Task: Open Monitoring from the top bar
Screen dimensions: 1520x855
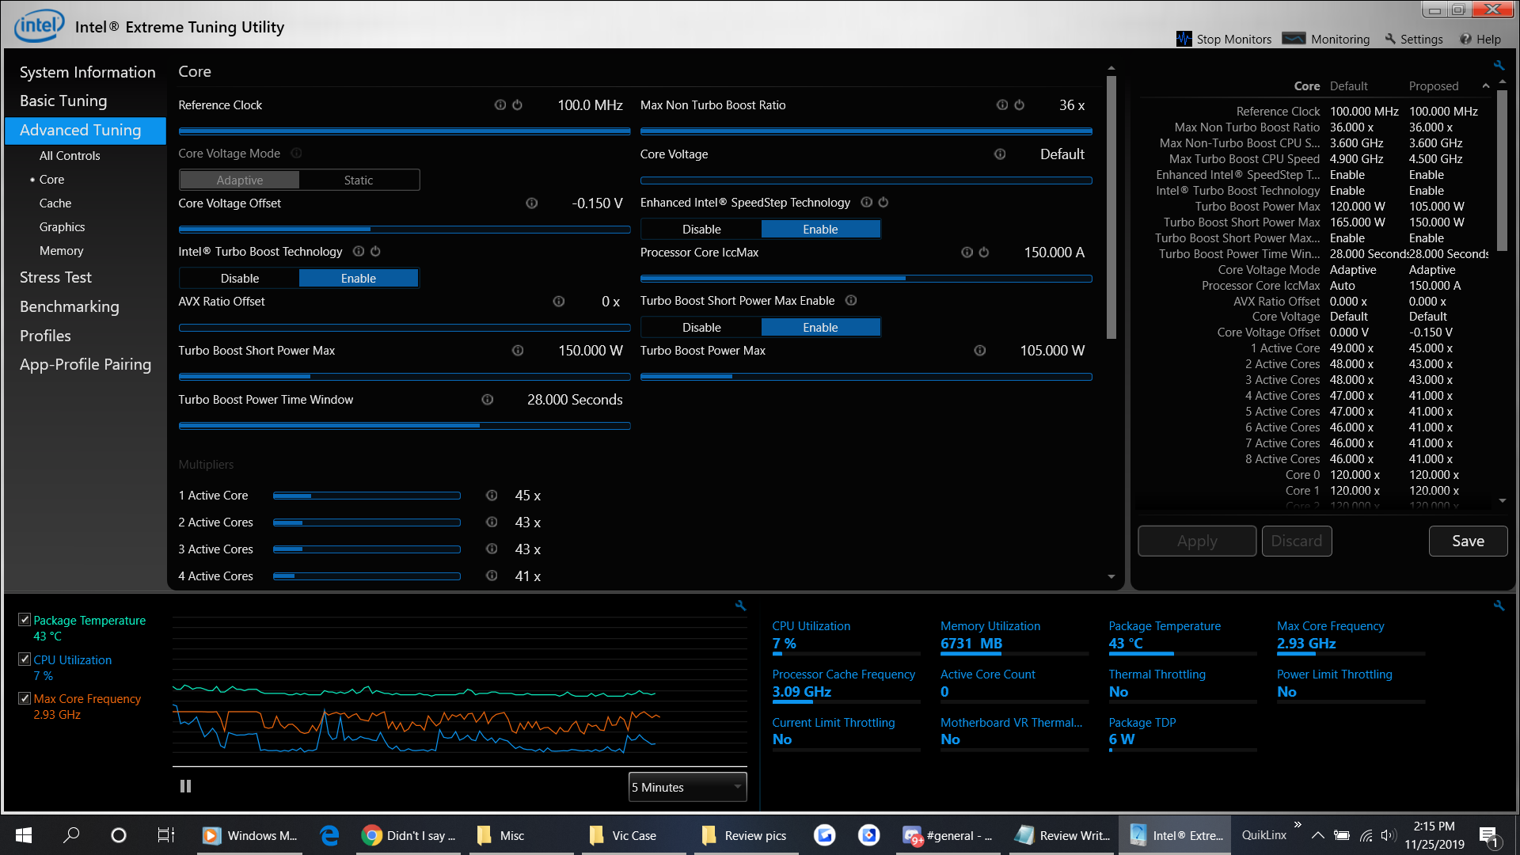Action: (1326, 39)
